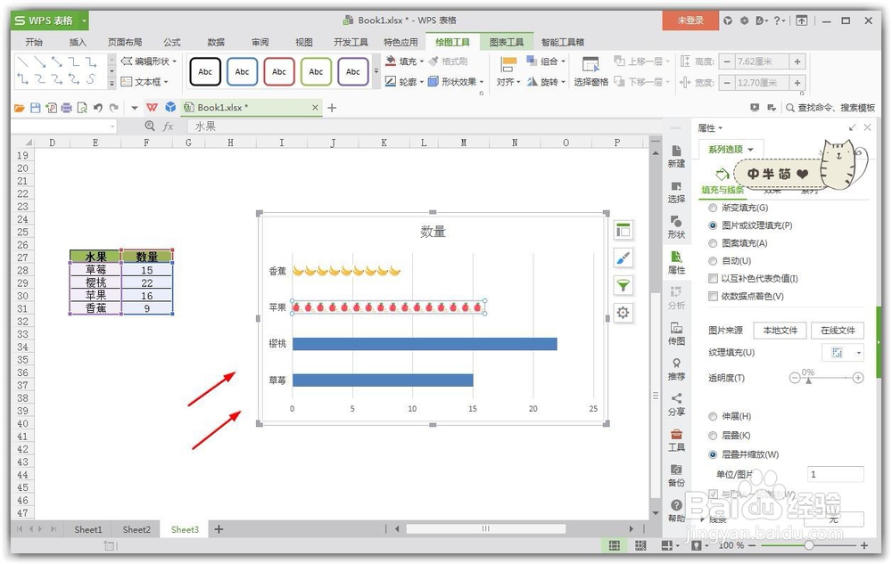This screenshot has height=564, width=892.
Task: Click the save disk icon
Action: click(x=36, y=107)
